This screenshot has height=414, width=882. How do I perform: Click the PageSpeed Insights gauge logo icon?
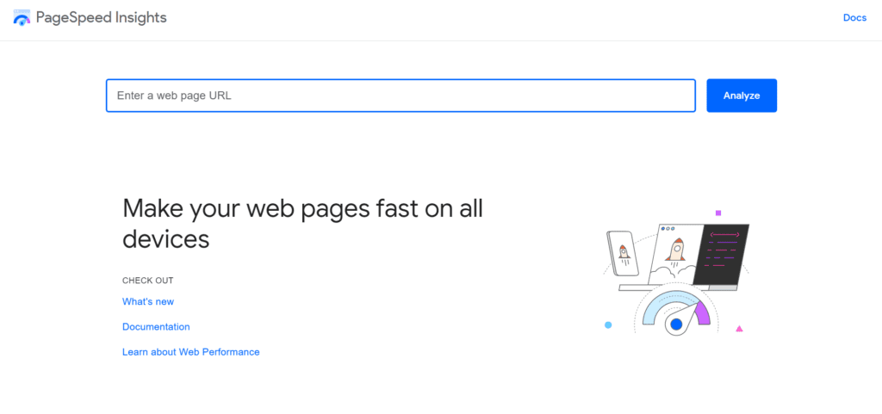point(22,17)
